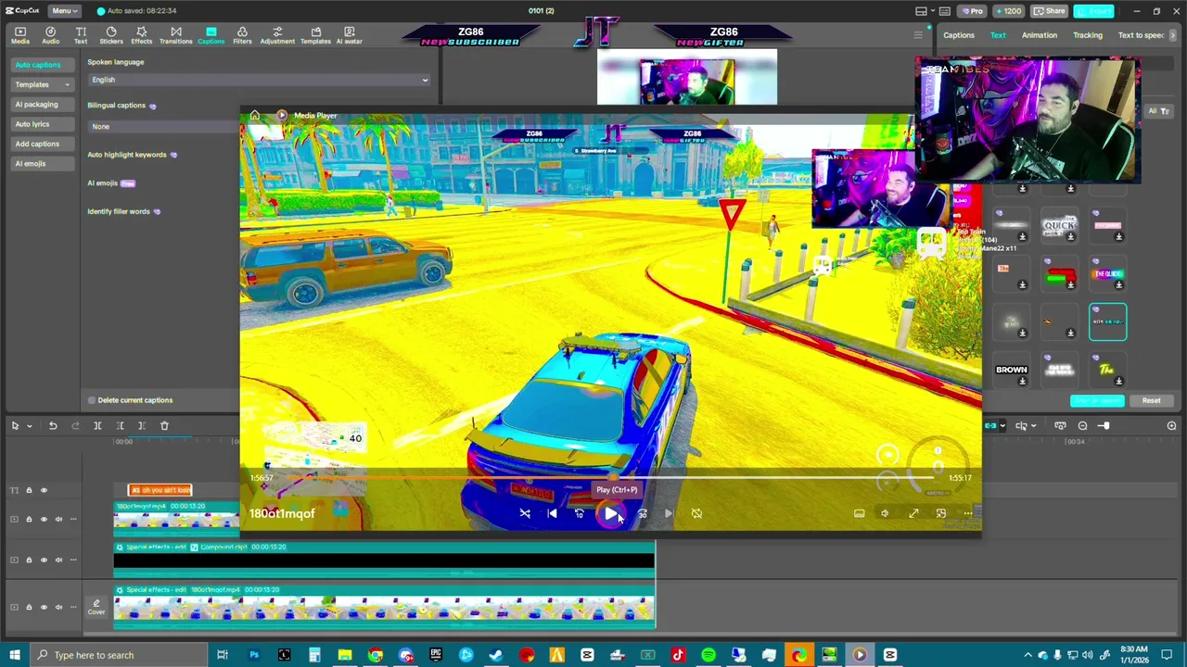Select the orange caption clip on timeline
Screen dimensions: 1187x667
[x=160, y=490]
